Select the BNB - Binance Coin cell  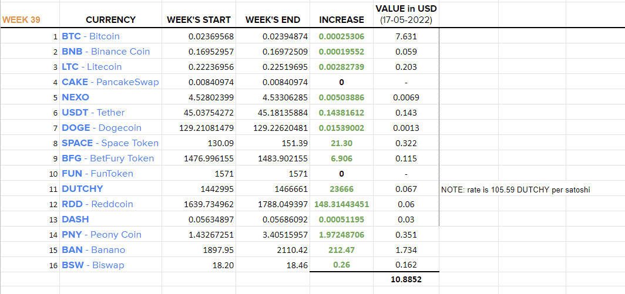point(110,52)
